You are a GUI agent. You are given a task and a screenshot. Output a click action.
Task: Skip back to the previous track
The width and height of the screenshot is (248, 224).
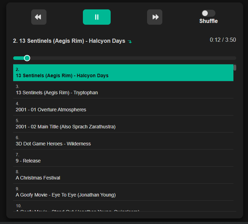tap(39, 17)
